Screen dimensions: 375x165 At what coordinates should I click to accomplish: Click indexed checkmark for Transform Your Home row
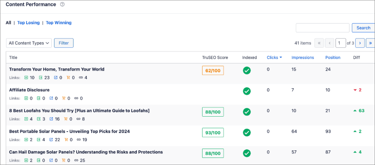[x=247, y=70]
